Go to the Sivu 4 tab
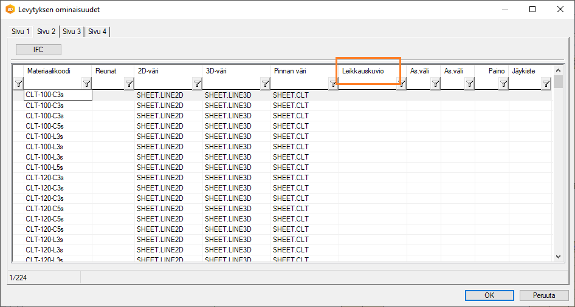575x307 pixels. point(97,32)
